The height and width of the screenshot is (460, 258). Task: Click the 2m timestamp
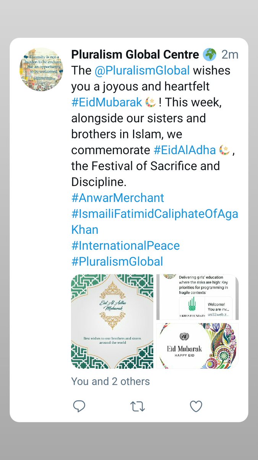[x=230, y=55]
